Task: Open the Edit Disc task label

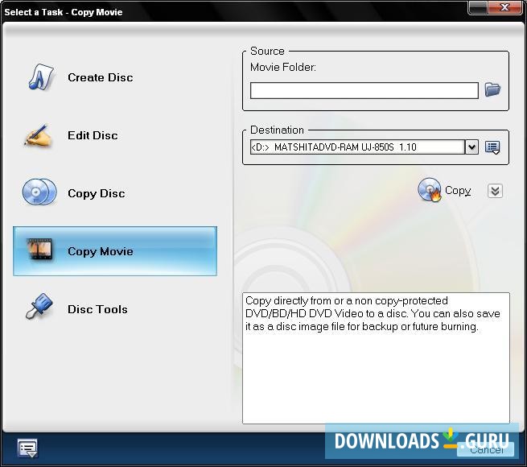Action: (x=93, y=135)
